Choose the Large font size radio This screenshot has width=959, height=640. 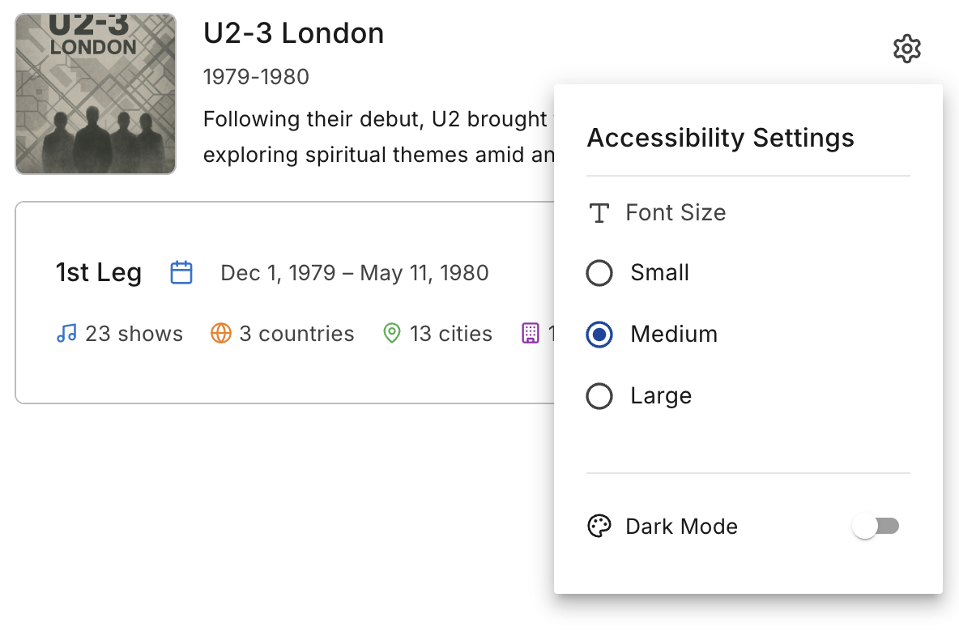tap(599, 396)
